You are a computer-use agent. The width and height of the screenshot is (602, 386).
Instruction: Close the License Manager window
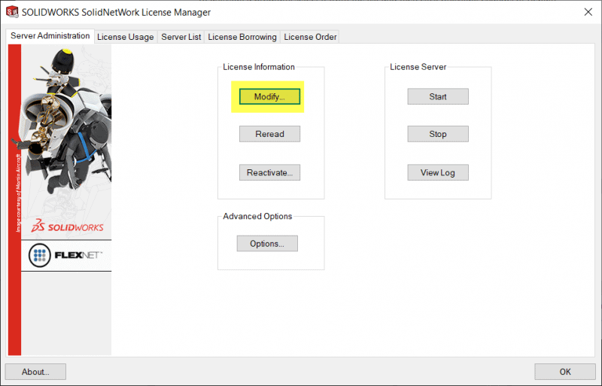(x=588, y=12)
